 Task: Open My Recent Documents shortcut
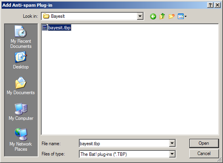pos(21,37)
